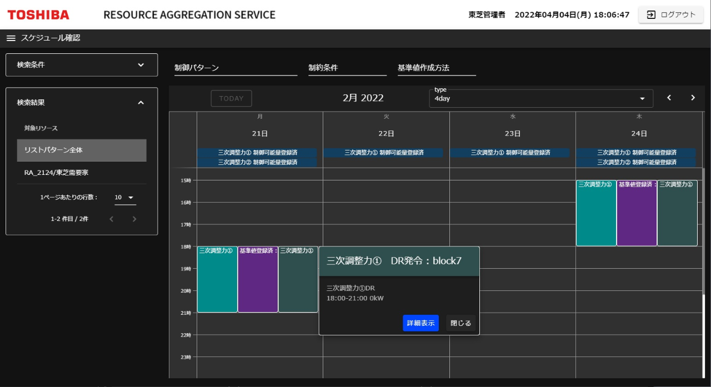Click the 21日 date header

260,134
